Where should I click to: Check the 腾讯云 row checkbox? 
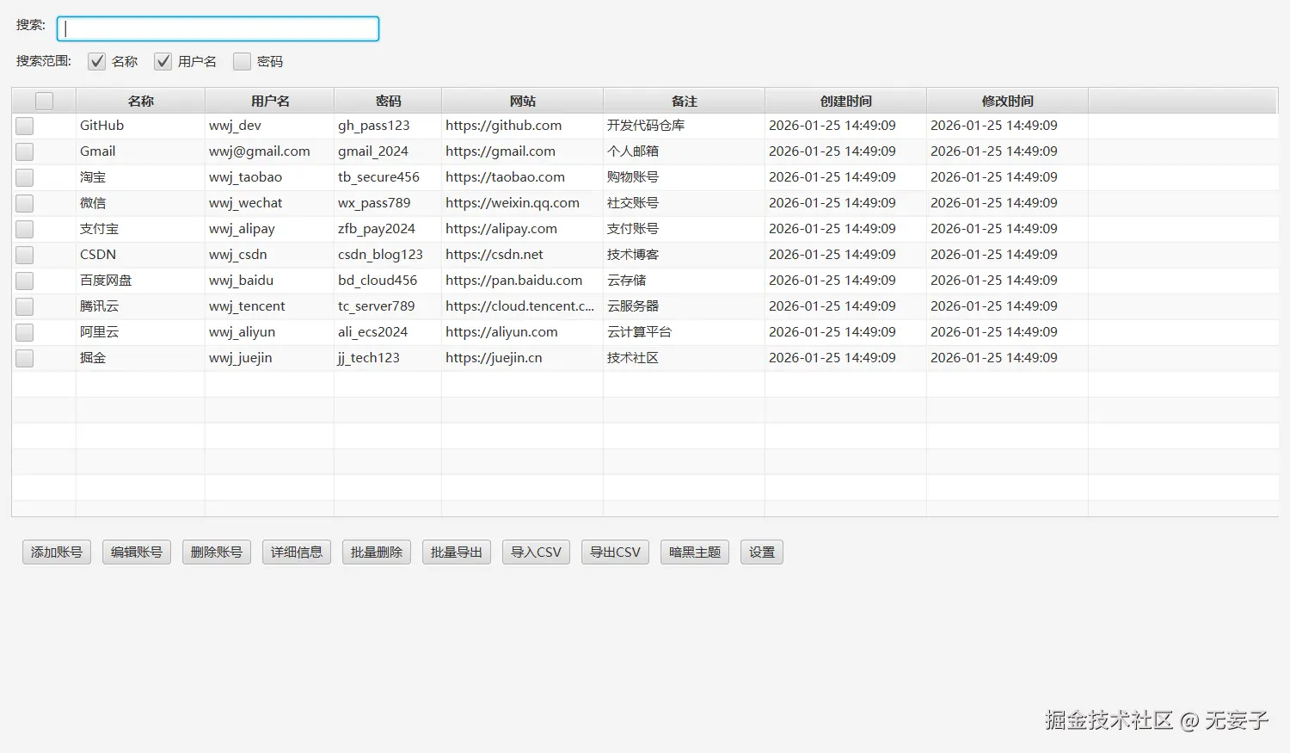[x=24, y=306]
